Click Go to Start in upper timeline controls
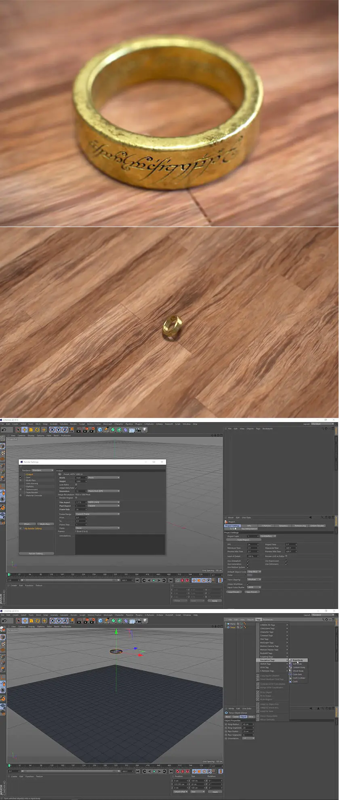This screenshot has width=339, height=800. point(137,580)
